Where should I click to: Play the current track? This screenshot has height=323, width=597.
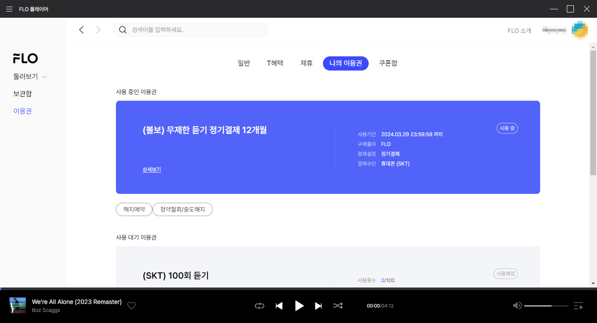point(299,306)
